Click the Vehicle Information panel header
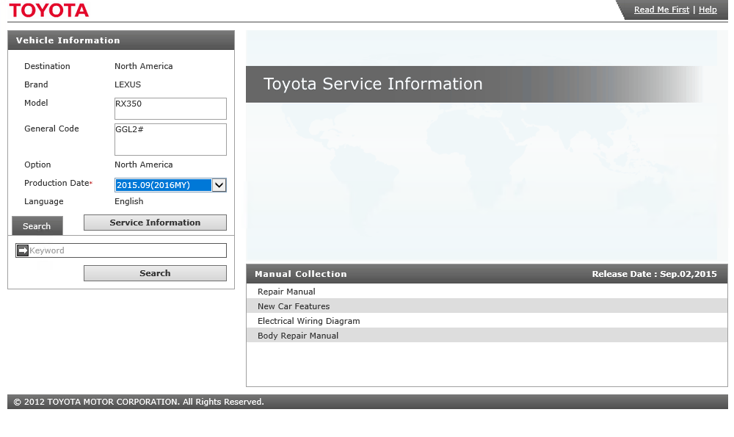734x437 pixels. 121,40
